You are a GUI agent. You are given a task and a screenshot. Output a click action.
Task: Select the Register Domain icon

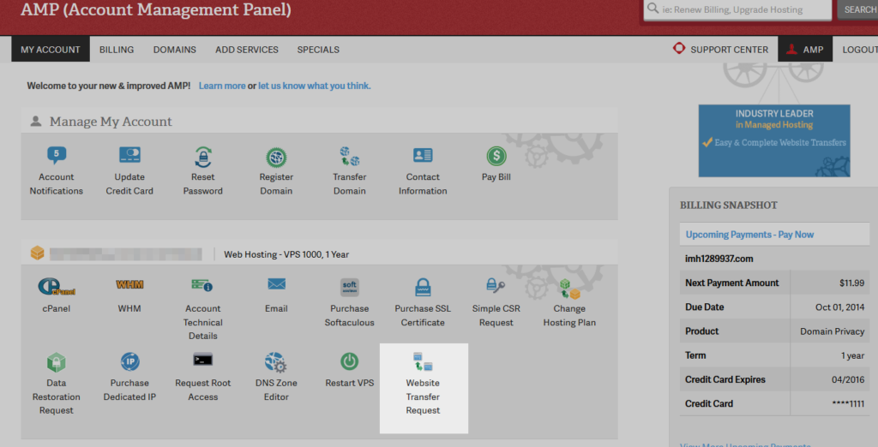pos(276,158)
